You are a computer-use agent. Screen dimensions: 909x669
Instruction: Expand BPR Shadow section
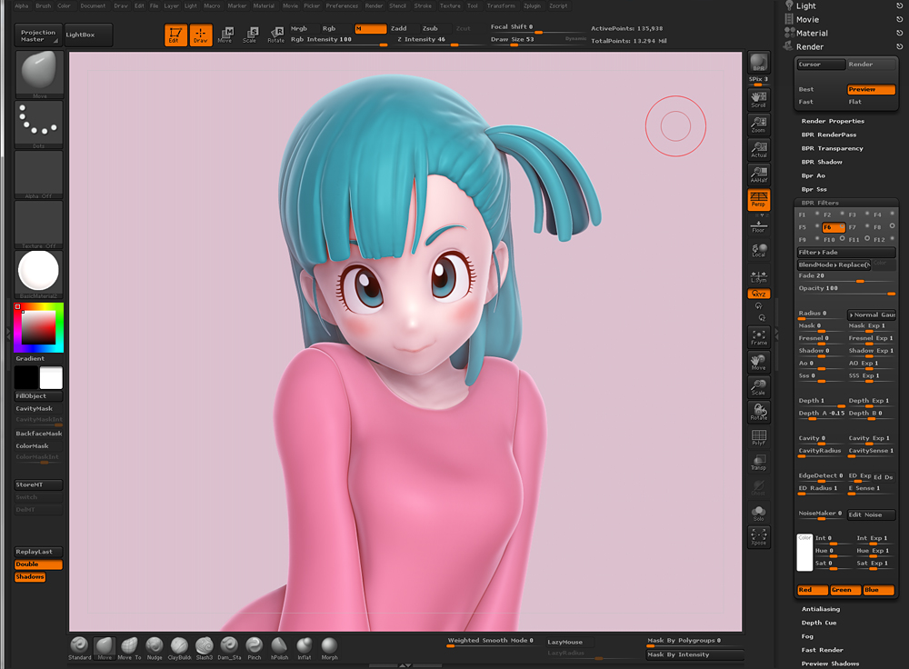(822, 162)
